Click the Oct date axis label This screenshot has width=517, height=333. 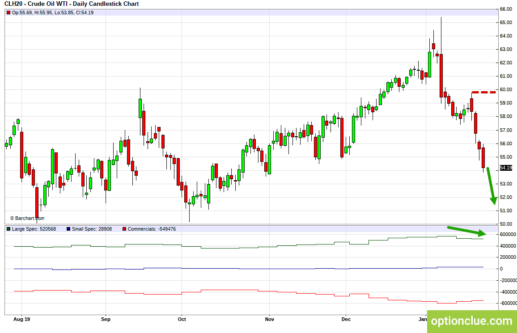(182, 319)
